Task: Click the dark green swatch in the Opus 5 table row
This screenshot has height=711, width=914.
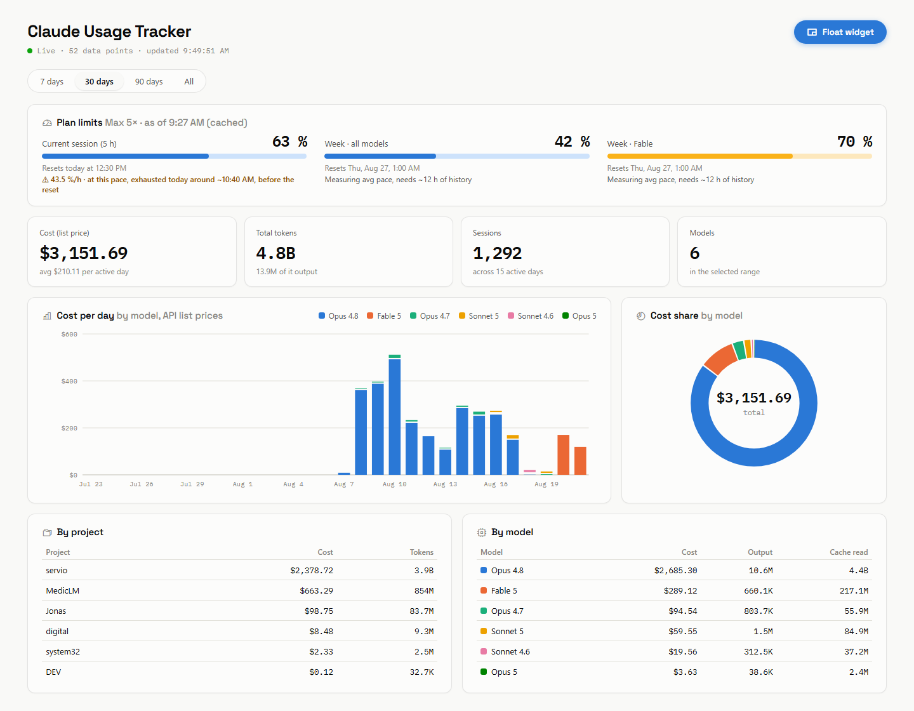Action: (x=484, y=672)
